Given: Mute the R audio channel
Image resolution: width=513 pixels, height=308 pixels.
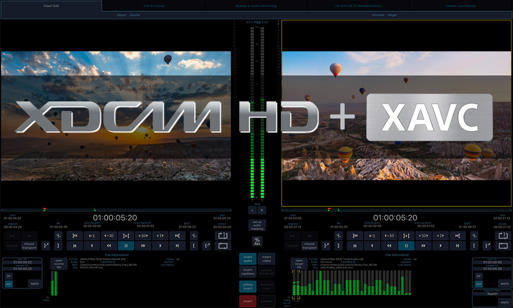Looking at the screenshot, I should [262, 210].
